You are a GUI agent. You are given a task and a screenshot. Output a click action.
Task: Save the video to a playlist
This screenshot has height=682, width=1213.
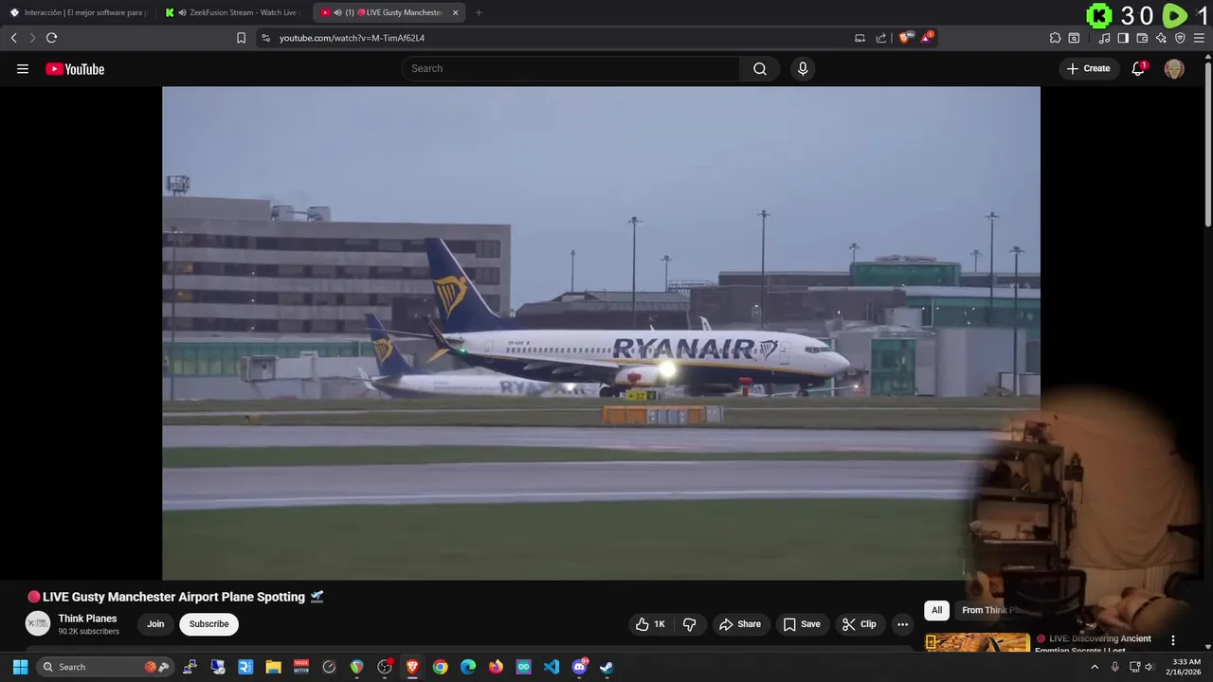802,624
